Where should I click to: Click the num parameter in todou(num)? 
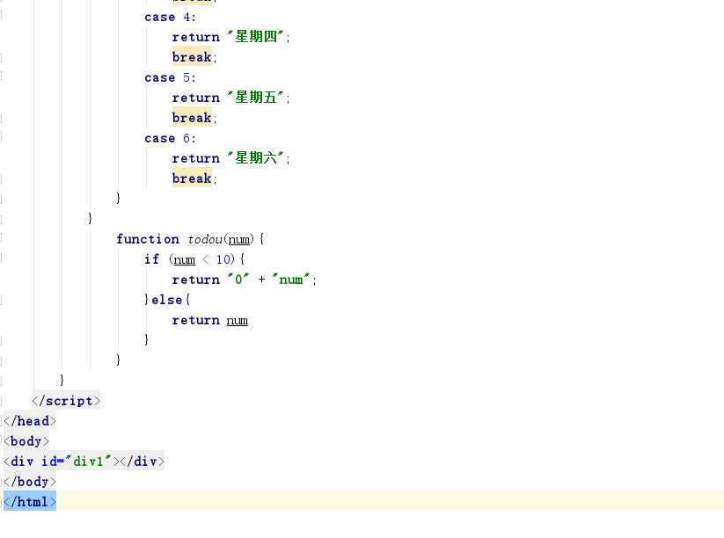pyautogui.click(x=239, y=239)
